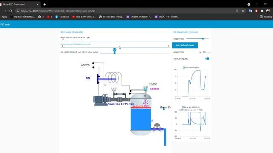Viewport: 273px width, 153px height.
Task: Increase setpoint with the up chevron
Action: coord(209,52)
